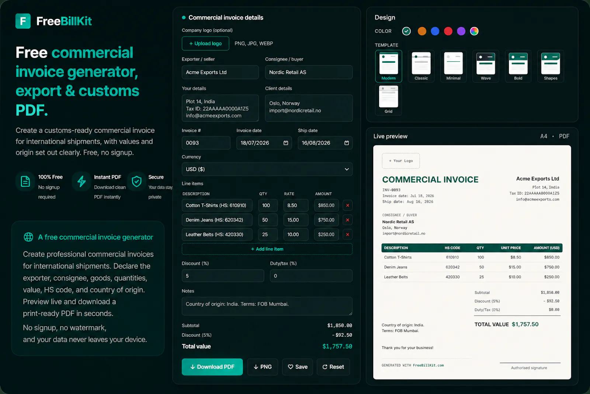This screenshot has height=394, width=590.
Task: Click the Upload logo button
Action: [205, 44]
